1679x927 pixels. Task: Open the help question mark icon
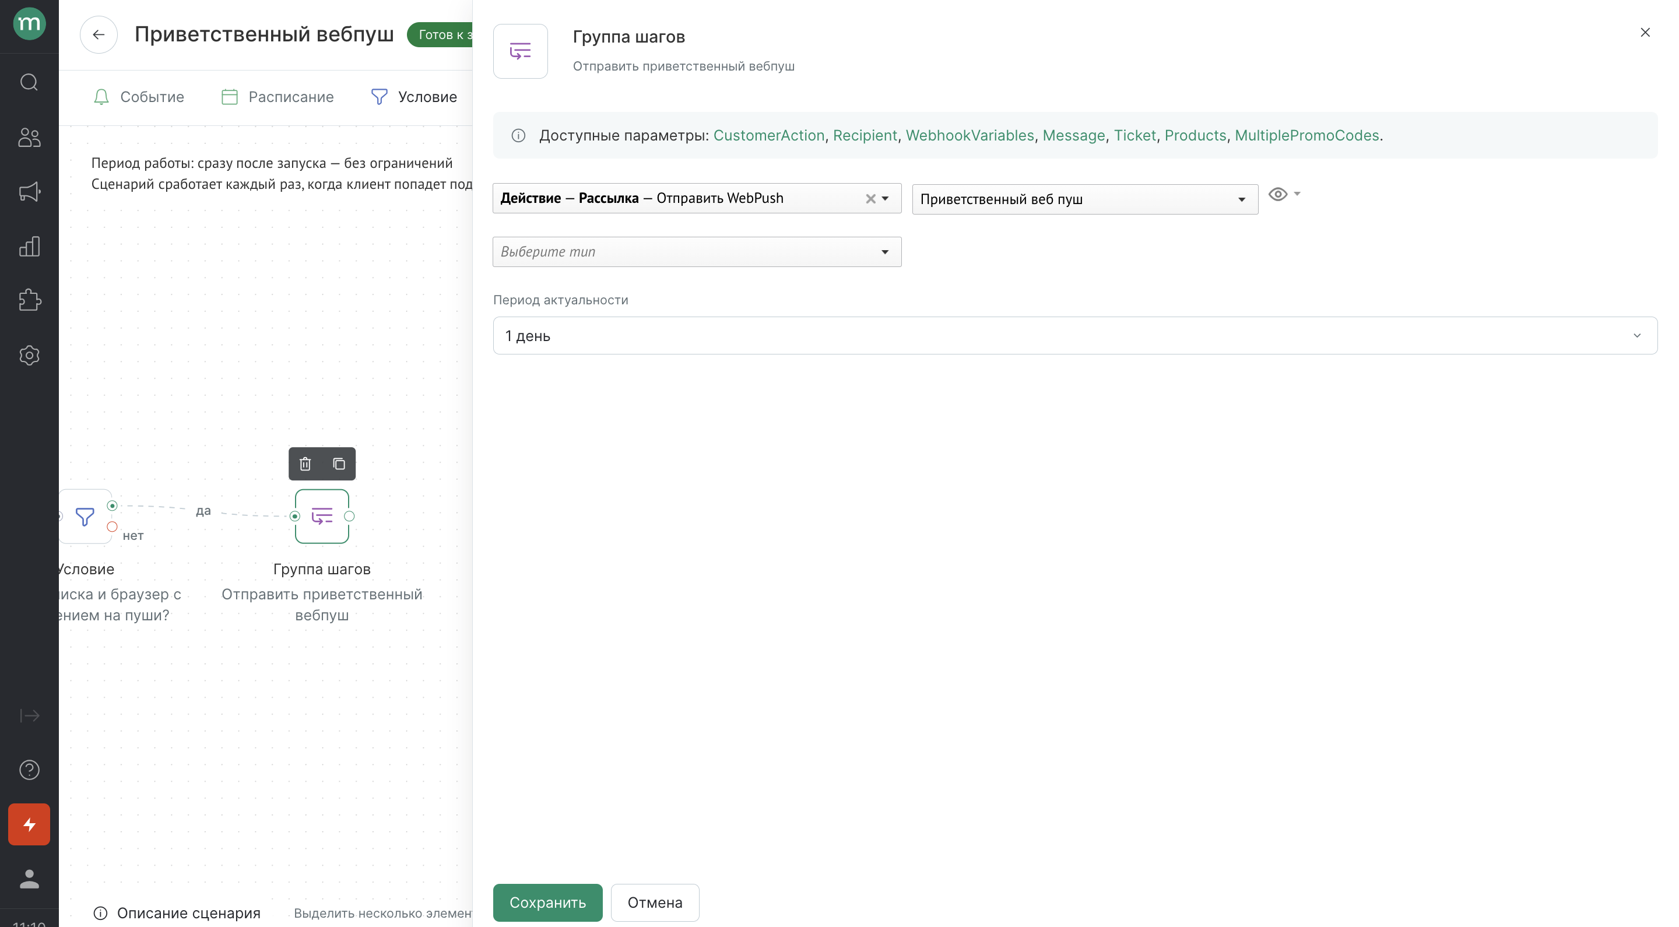[29, 770]
